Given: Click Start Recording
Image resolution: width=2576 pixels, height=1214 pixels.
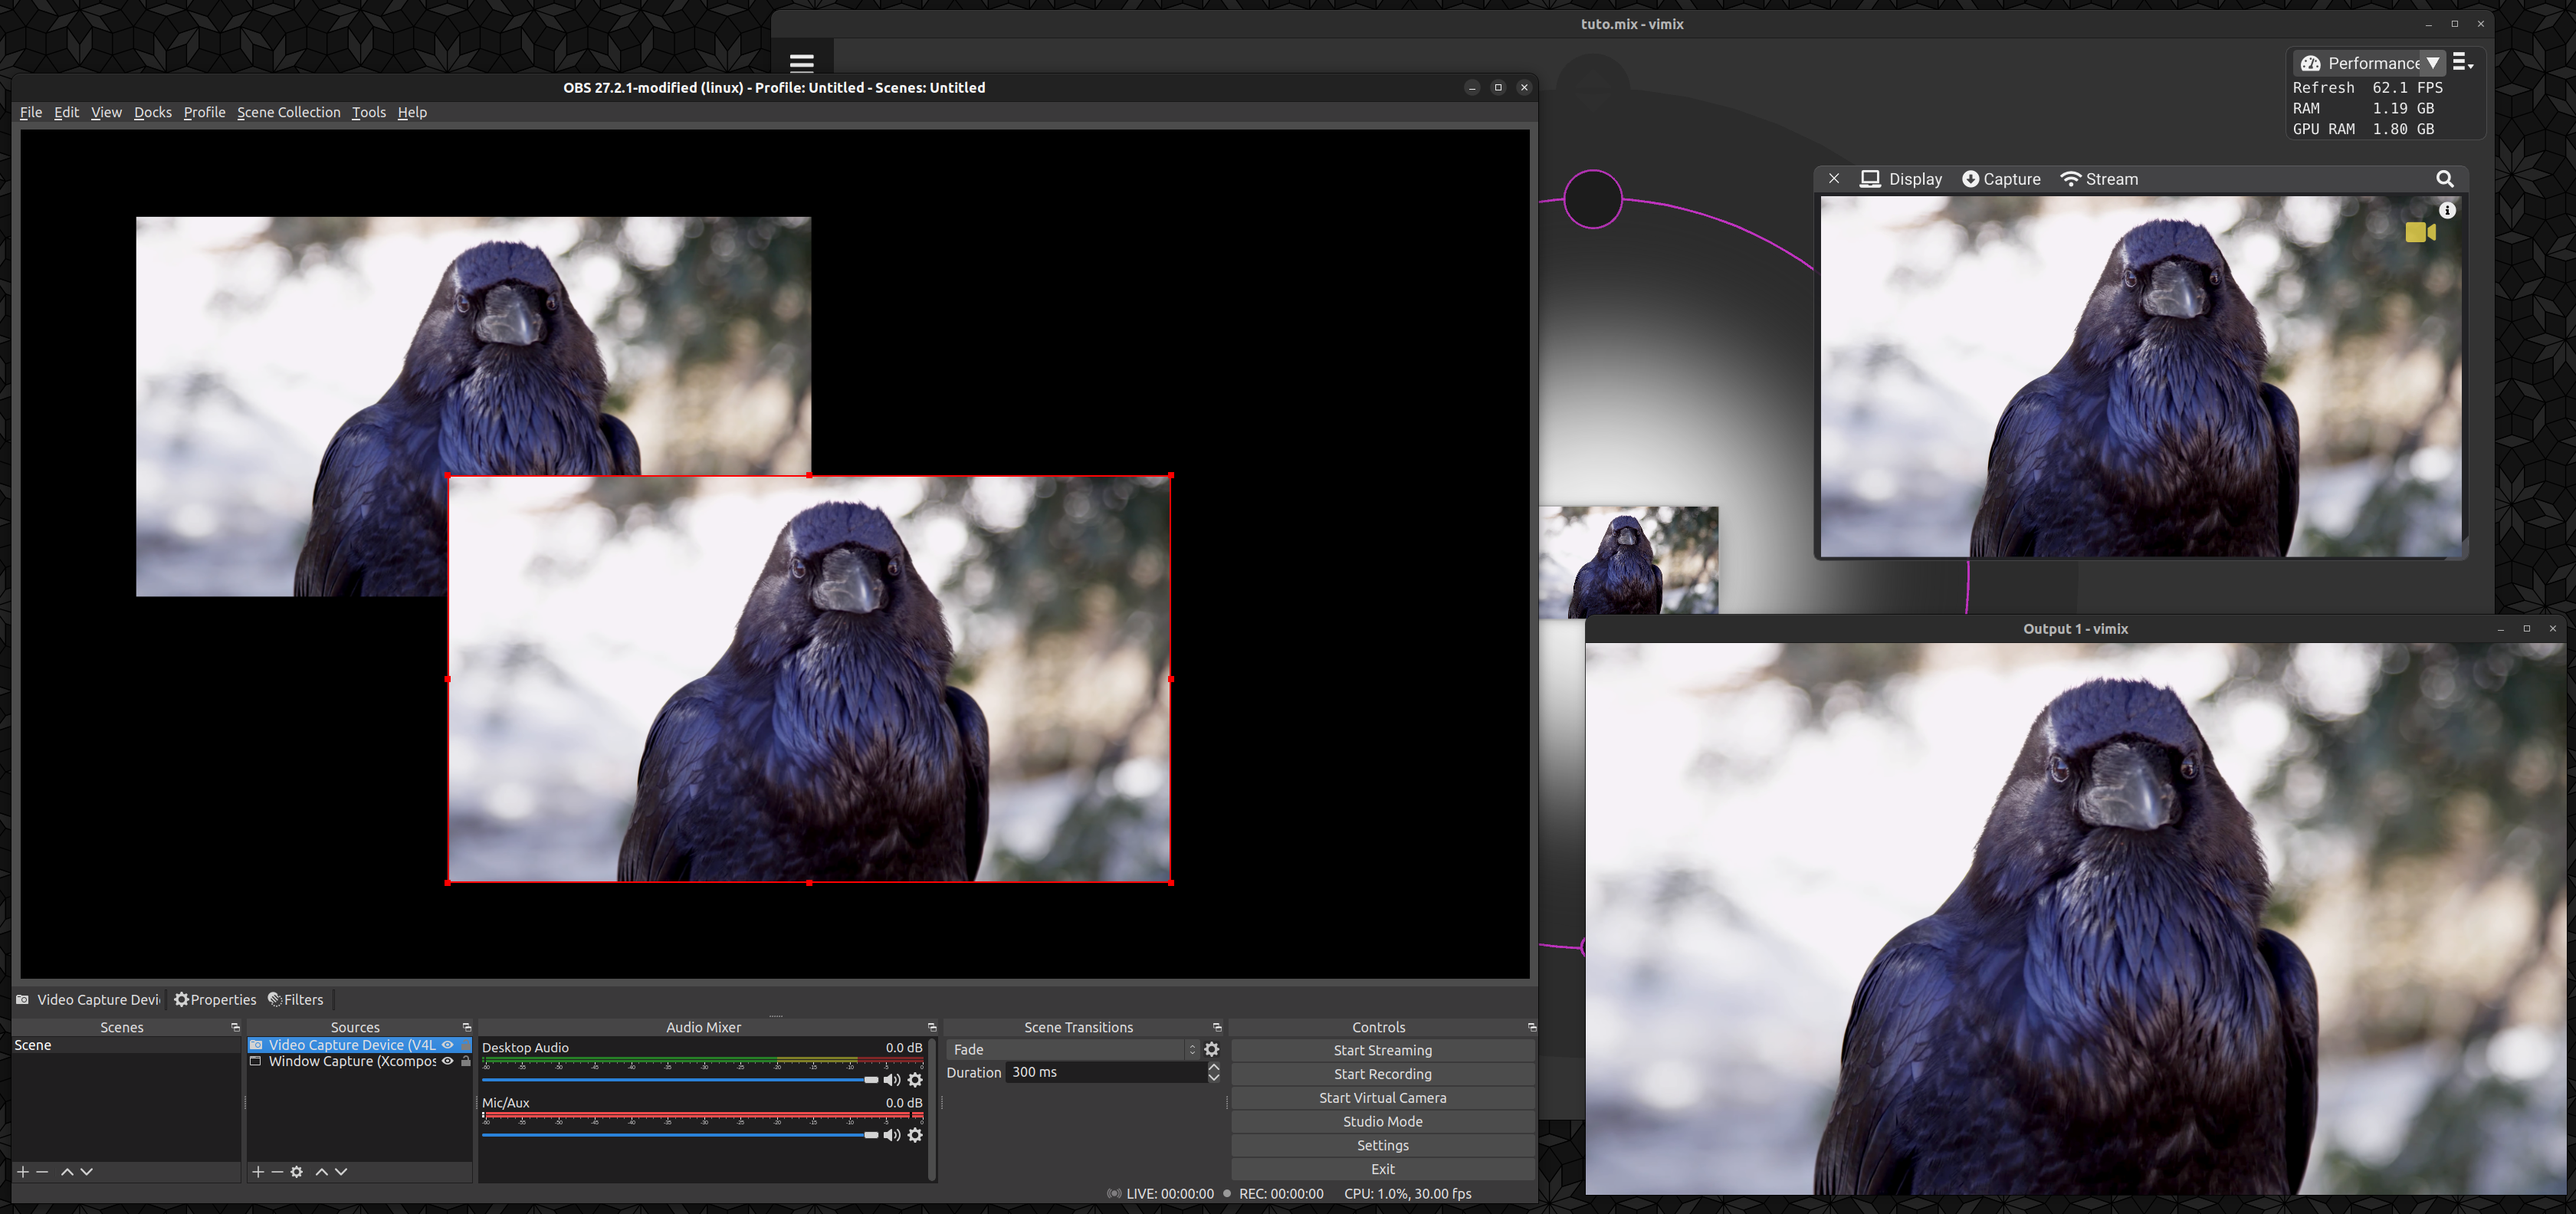Looking at the screenshot, I should [x=1383, y=1074].
